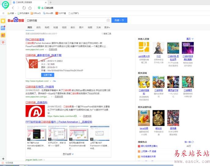Image resolution: width=210 pixels, height=166 pixels.
Task: Click step 4 thumbnail in Baidu Jingyan result
Action: coord(100,133)
